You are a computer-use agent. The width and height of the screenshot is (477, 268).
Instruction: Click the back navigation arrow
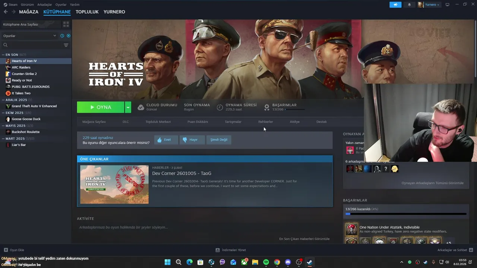[6, 12]
